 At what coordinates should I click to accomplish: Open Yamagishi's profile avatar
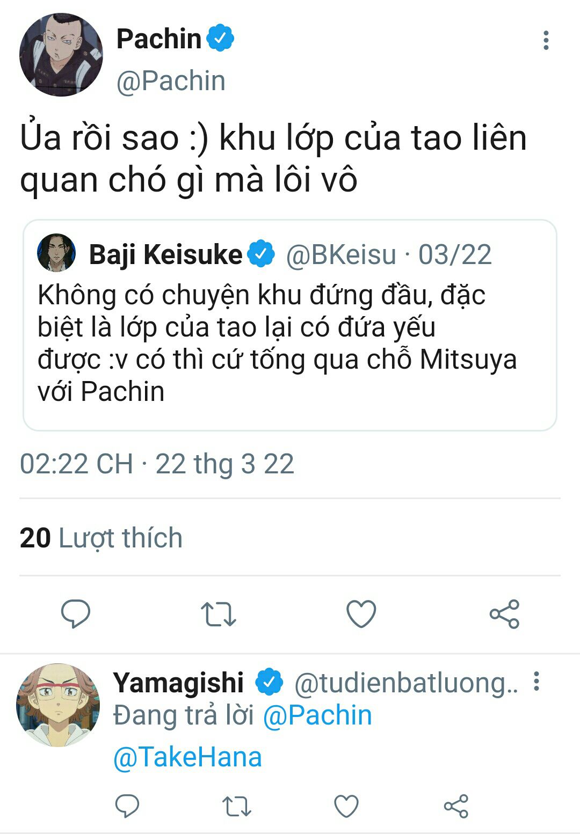pos(58,705)
